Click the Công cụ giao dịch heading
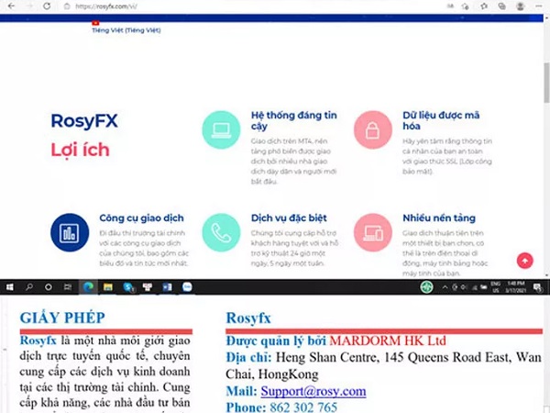The image size is (550, 413). coord(141,218)
